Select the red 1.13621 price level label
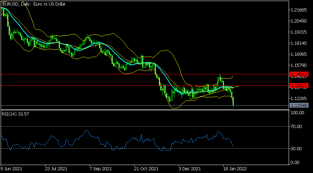This screenshot has height=173, width=313. [x=299, y=85]
